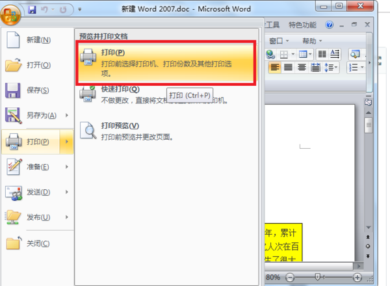Click the 发送 envelope with people icon
The image size is (390, 286).
(x=14, y=193)
